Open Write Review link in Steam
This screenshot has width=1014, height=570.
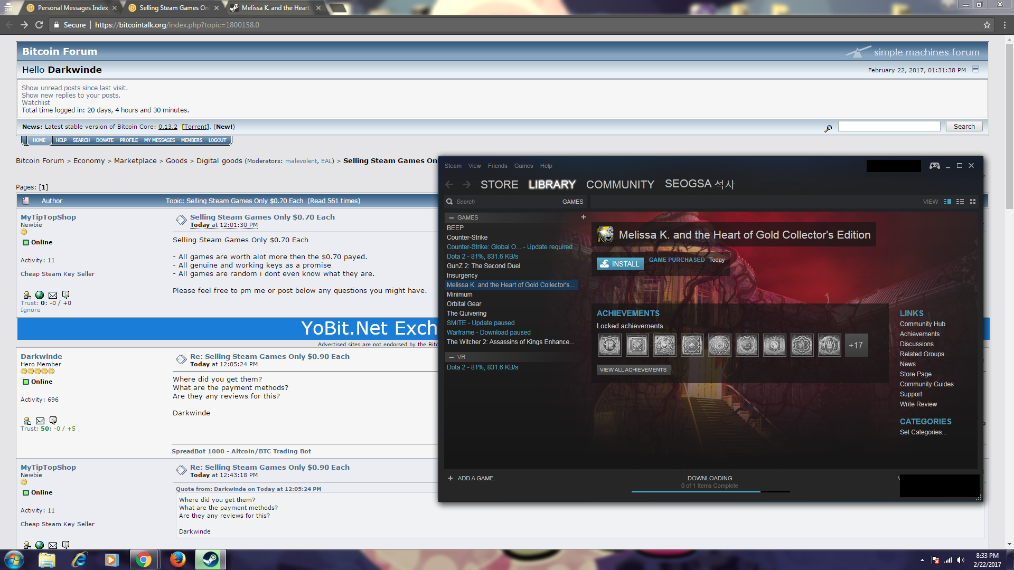pyautogui.click(x=918, y=404)
